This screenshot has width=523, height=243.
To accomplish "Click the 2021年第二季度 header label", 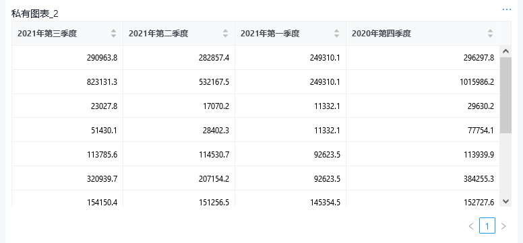I will click(x=158, y=34).
